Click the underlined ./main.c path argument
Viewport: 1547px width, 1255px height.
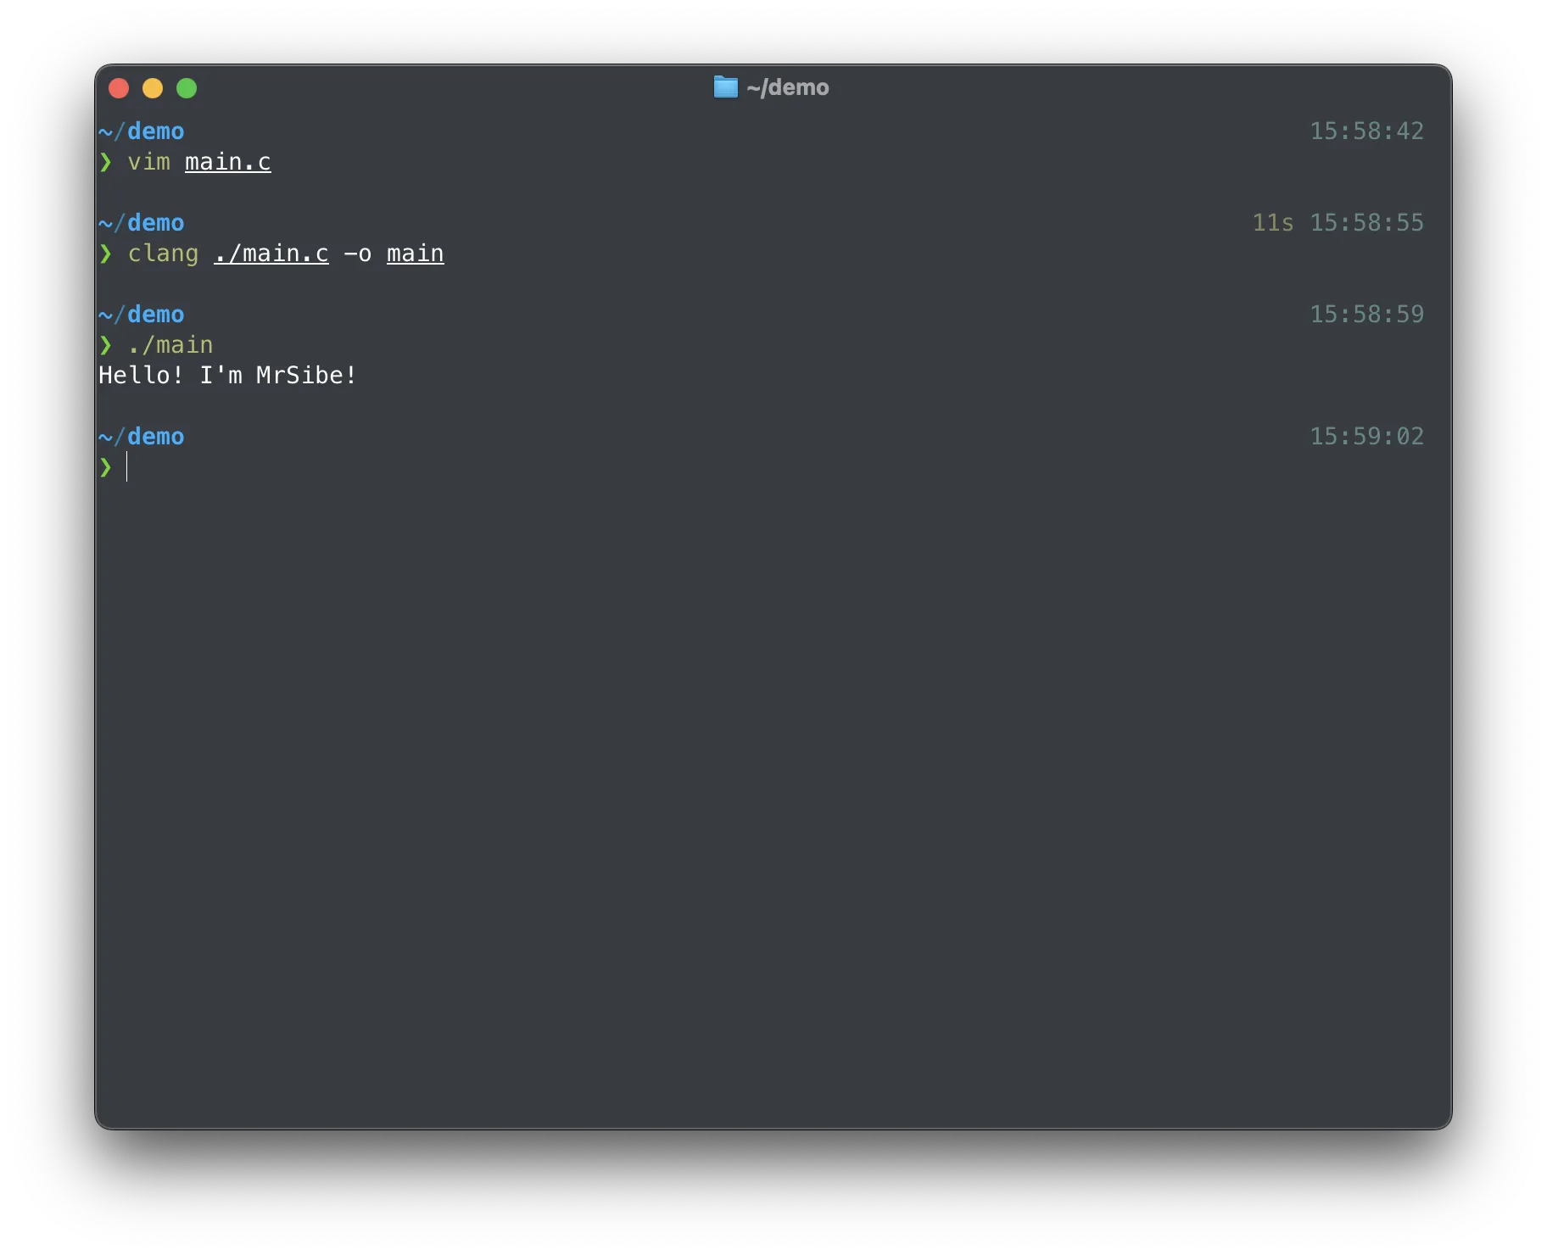pos(271,254)
